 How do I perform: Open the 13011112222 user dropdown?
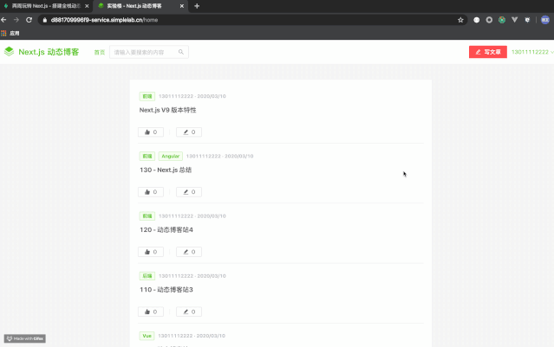(x=532, y=52)
